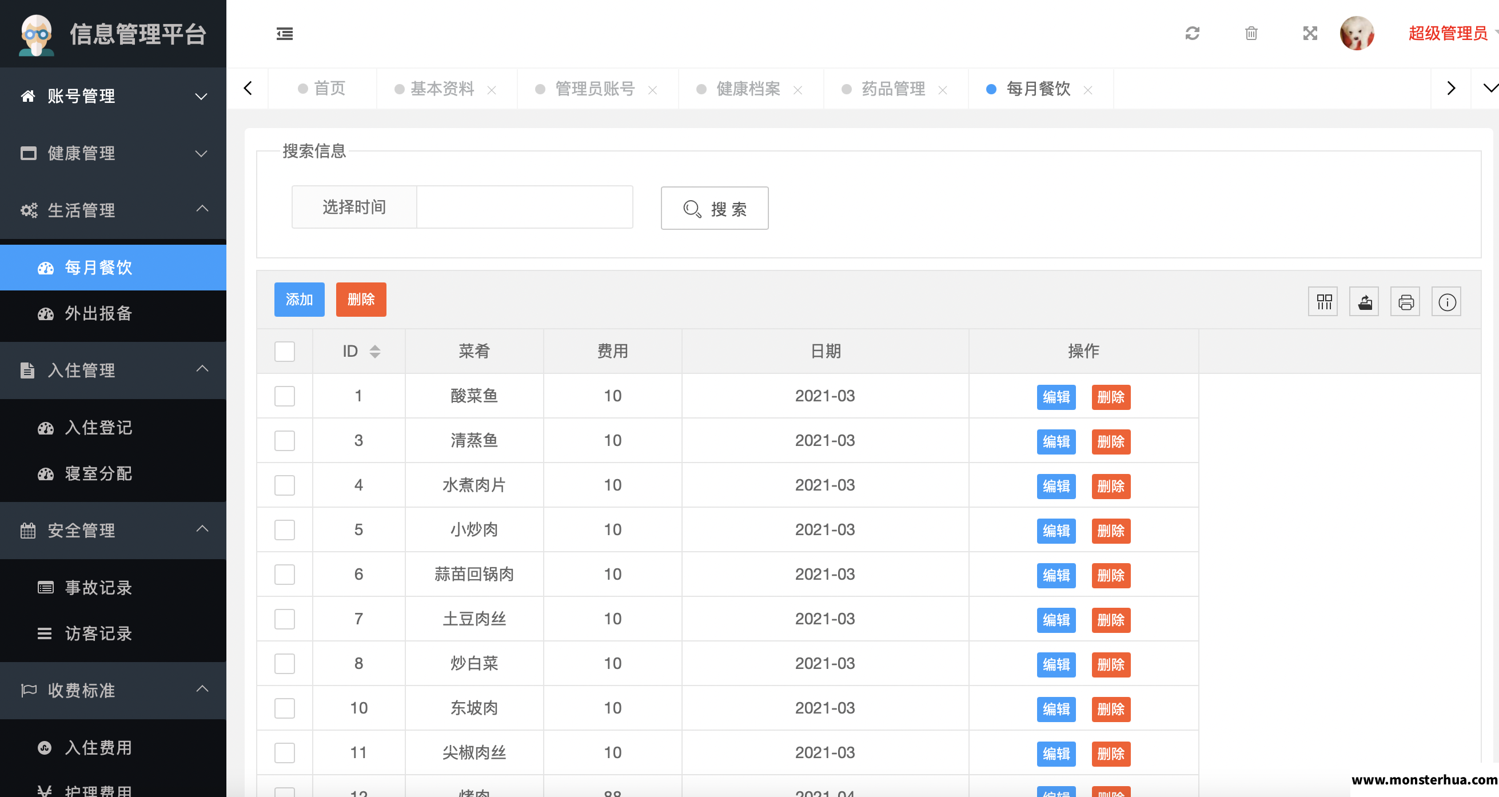Click the 选择时间 date input field
The image size is (1499, 797).
(524, 207)
